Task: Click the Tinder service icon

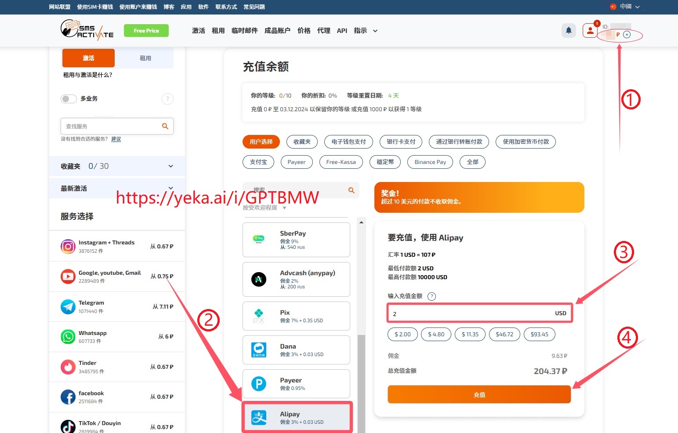Action: pyautogui.click(x=68, y=367)
